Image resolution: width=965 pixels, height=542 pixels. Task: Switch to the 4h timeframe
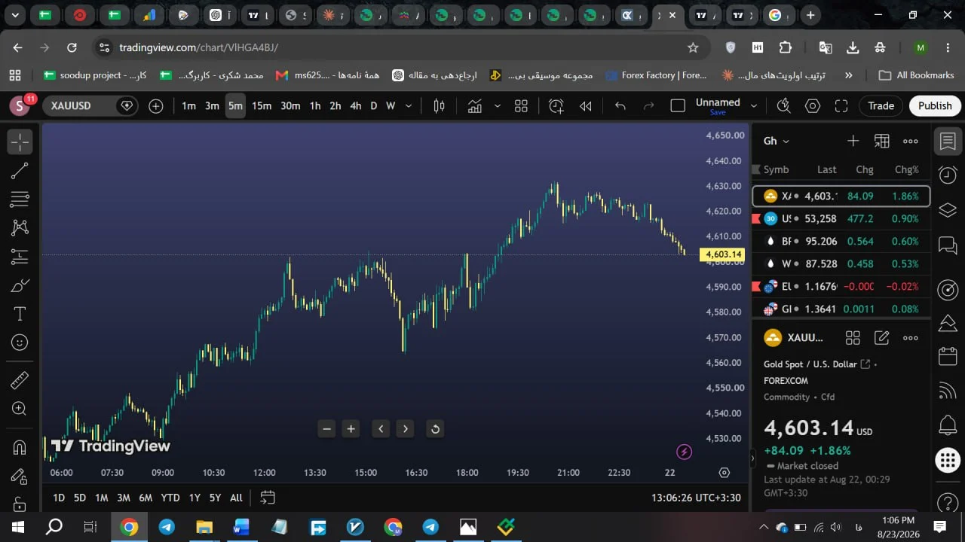[x=355, y=106]
